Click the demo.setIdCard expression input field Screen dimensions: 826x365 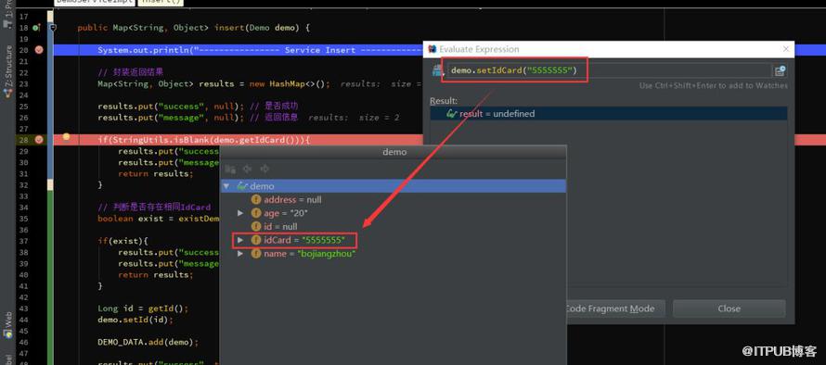[x=610, y=70]
